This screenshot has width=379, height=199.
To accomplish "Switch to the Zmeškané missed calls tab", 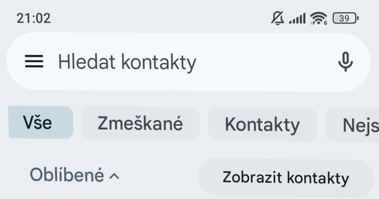I will coord(140,124).
